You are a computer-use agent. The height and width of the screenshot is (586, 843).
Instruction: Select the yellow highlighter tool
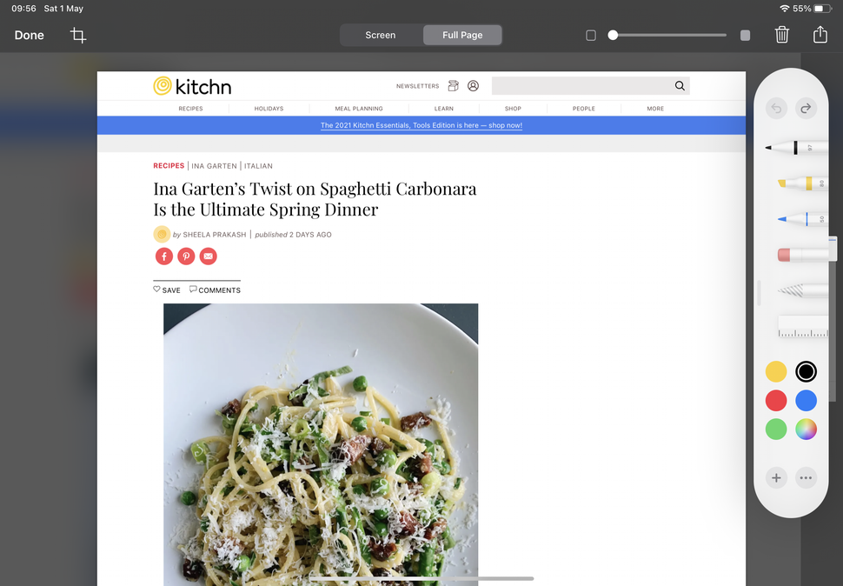coord(802,183)
